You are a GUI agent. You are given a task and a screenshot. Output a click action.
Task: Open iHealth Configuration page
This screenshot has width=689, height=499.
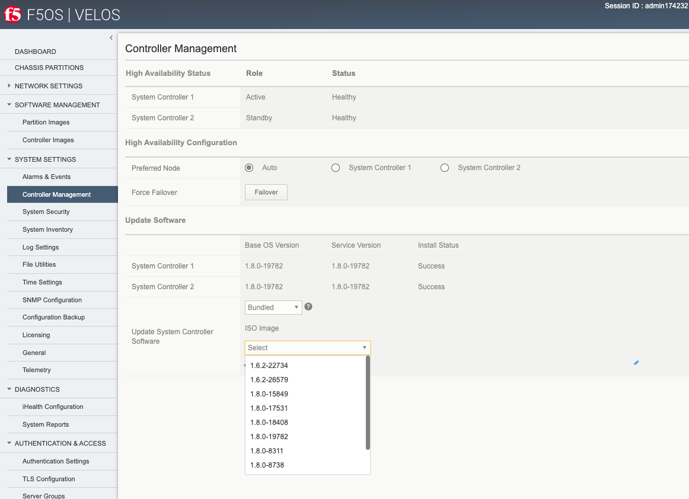tap(53, 407)
